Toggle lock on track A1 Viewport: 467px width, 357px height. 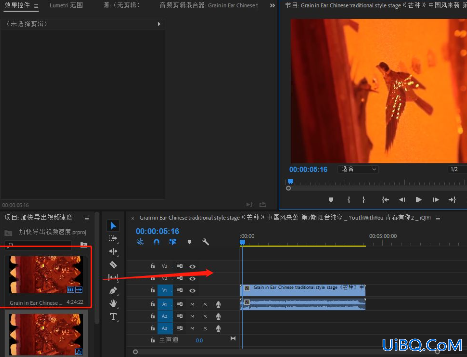(x=153, y=304)
